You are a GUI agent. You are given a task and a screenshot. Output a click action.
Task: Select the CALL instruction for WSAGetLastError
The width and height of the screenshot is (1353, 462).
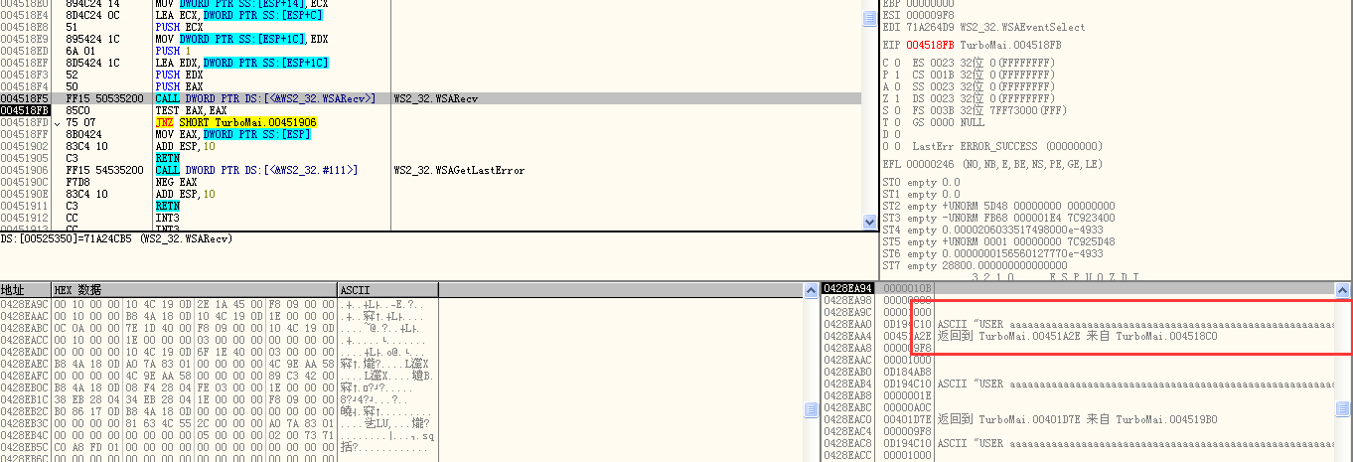pos(256,170)
